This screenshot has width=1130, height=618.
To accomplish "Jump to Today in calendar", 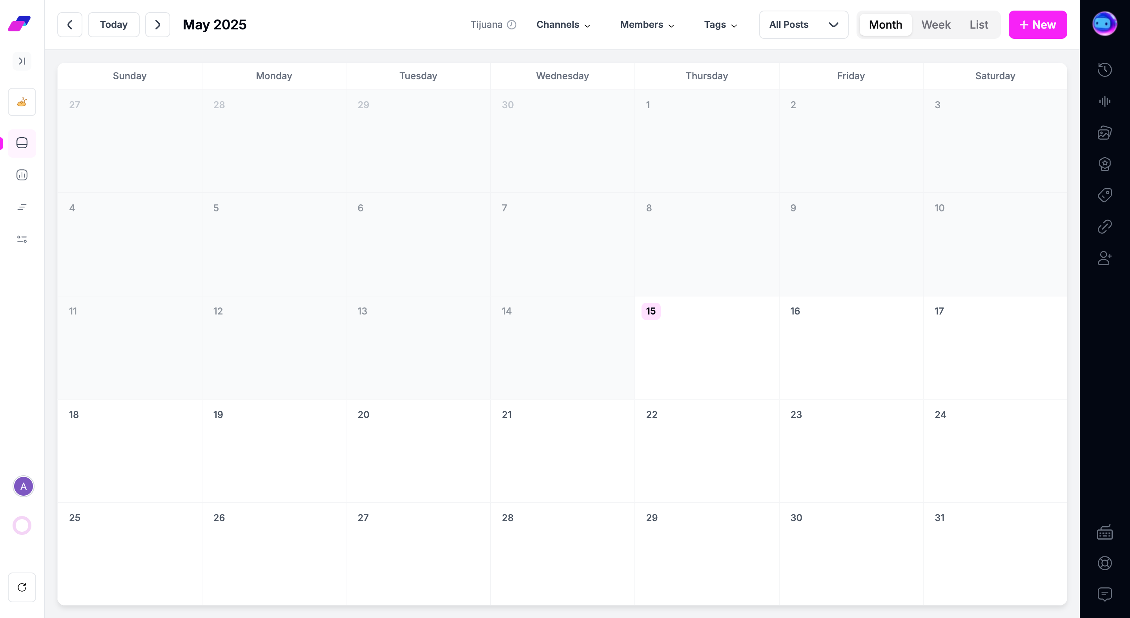I will [x=114, y=25].
